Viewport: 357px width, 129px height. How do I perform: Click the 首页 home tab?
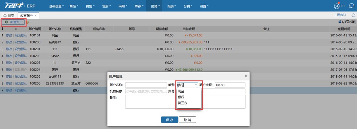tap(9, 16)
